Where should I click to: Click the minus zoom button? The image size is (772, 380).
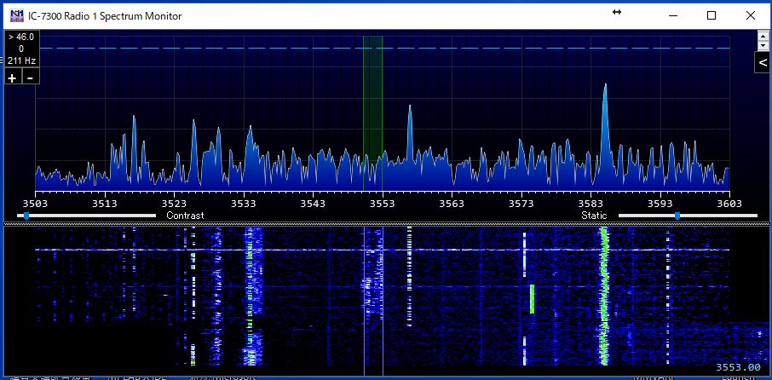30,78
